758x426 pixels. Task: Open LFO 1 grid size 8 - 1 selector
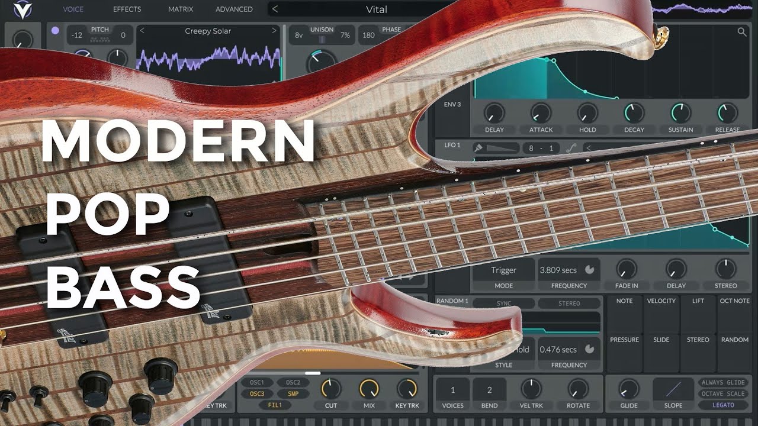pos(542,148)
